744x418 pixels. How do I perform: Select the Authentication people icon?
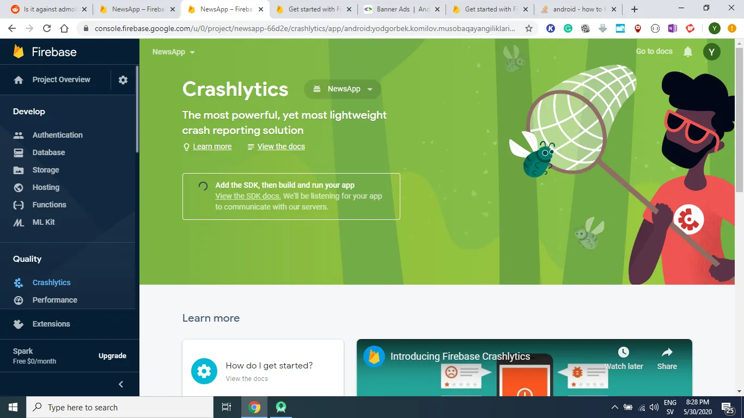[19, 135]
